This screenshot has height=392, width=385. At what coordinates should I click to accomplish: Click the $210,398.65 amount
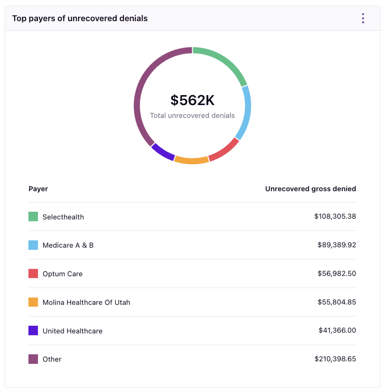tap(335, 359)
